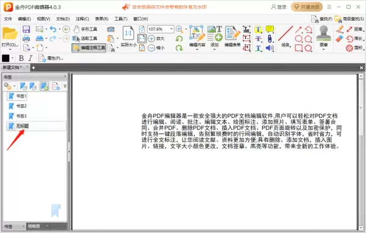Toggle Italic formatting

pos(30,58)
